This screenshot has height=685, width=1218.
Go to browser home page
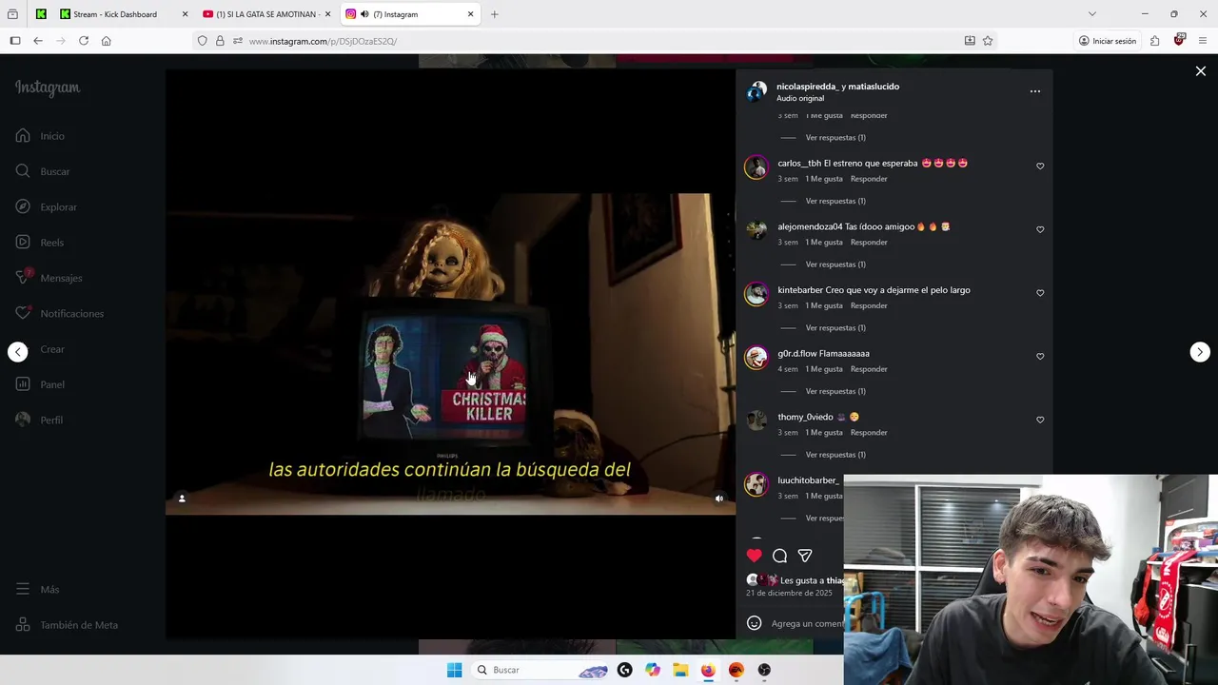tap(106, 41)
